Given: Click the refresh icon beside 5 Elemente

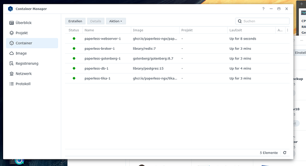Looking at the screenshot, I should 285,153.
